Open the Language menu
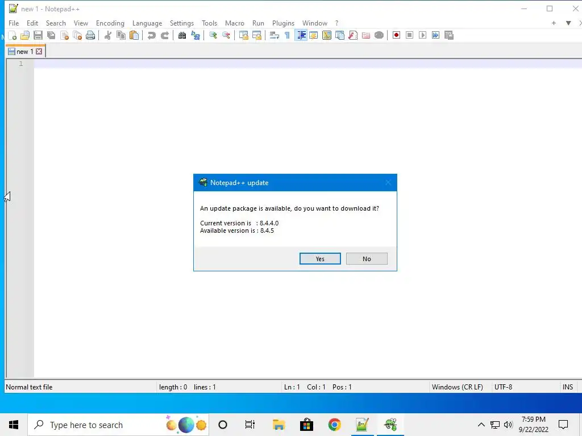Viewport: 582px width, 436px height. point(147,23)
